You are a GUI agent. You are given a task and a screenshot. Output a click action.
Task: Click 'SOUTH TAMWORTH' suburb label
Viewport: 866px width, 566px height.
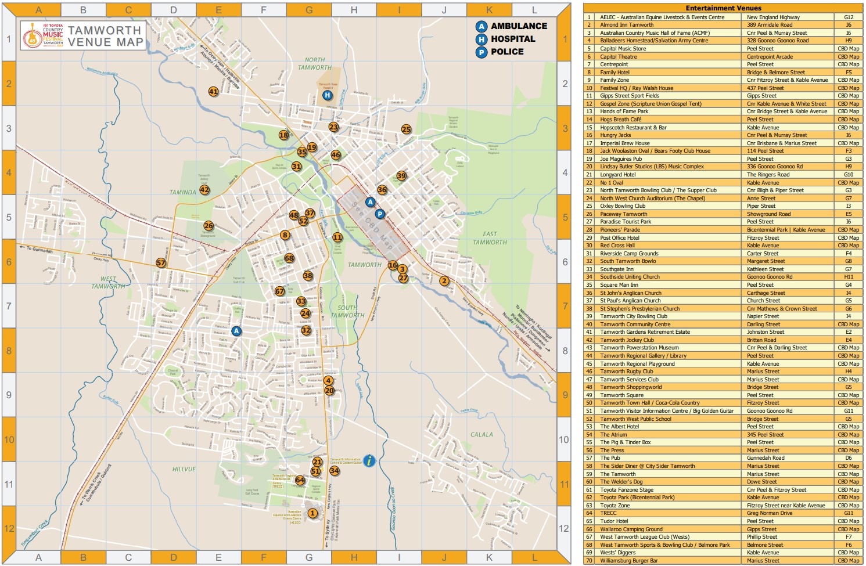[x=347, y=312]
